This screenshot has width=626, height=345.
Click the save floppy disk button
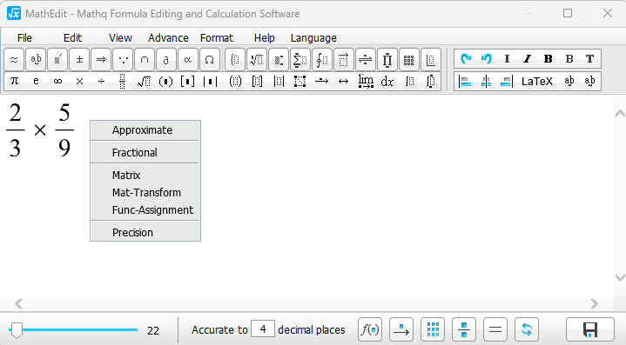point(590,329)
